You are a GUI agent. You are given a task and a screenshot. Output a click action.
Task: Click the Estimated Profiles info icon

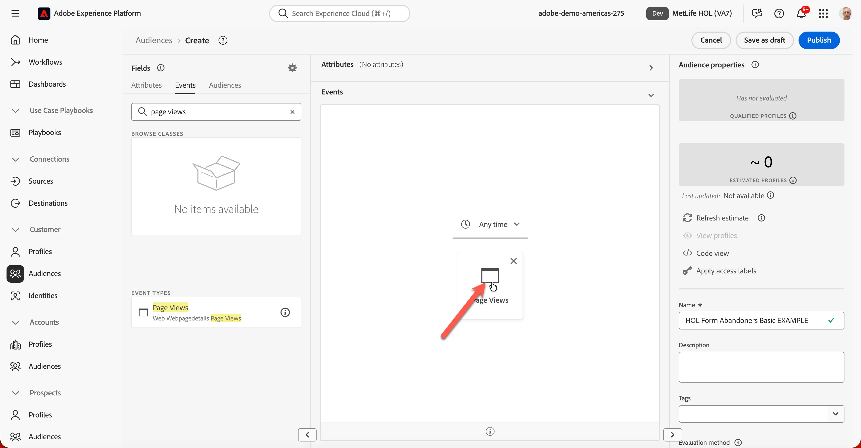(x=793, y=180)
